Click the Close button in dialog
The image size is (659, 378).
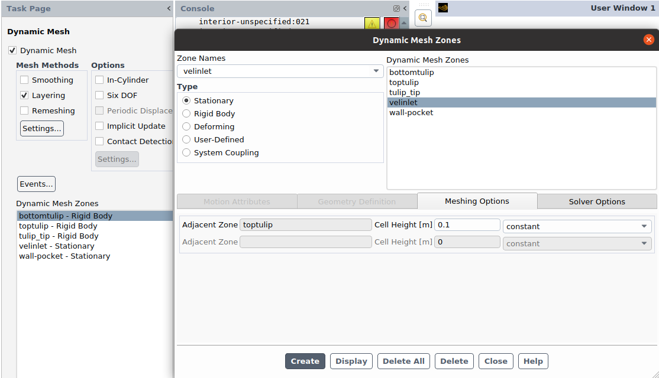(496, 361)
